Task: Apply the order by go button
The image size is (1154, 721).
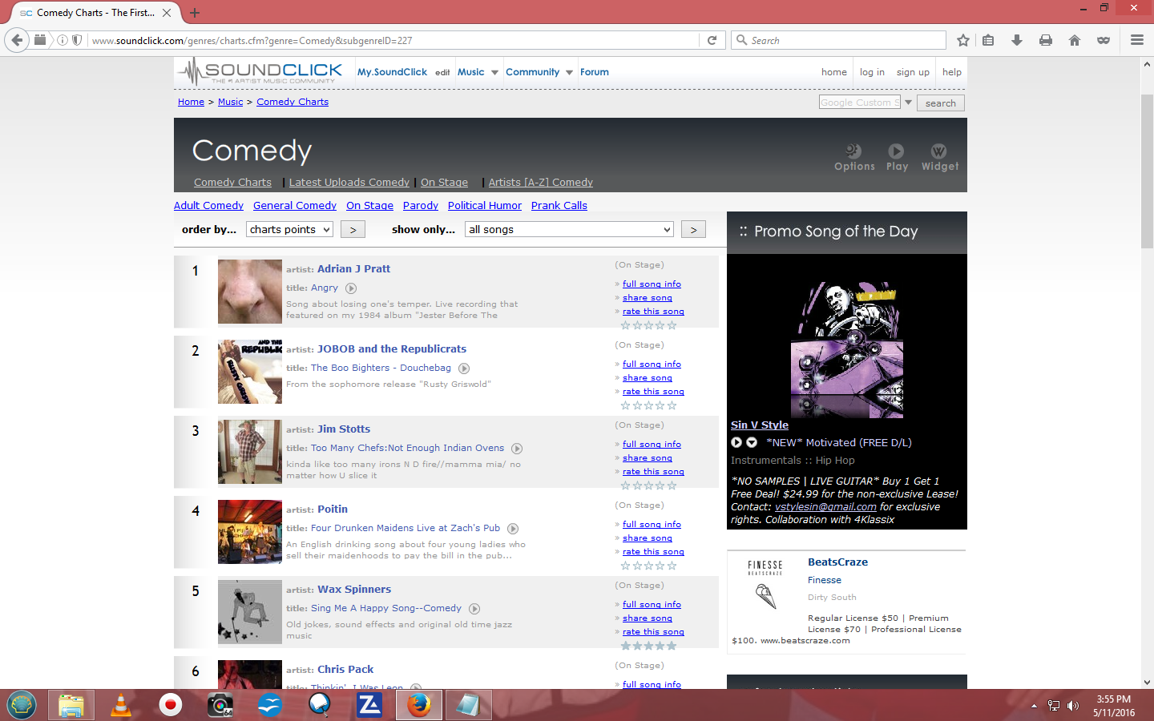Action: click(x=353, y=229)
